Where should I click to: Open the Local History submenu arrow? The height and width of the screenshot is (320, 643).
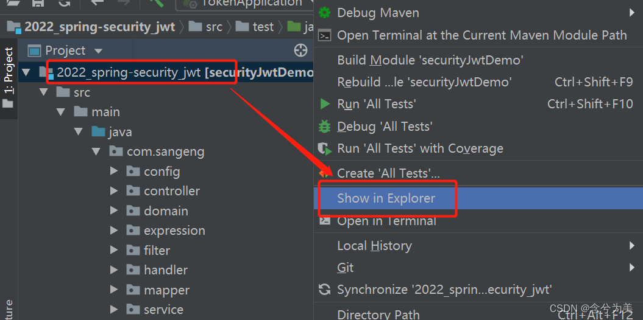pyautogui.click(x=631, y=246)
